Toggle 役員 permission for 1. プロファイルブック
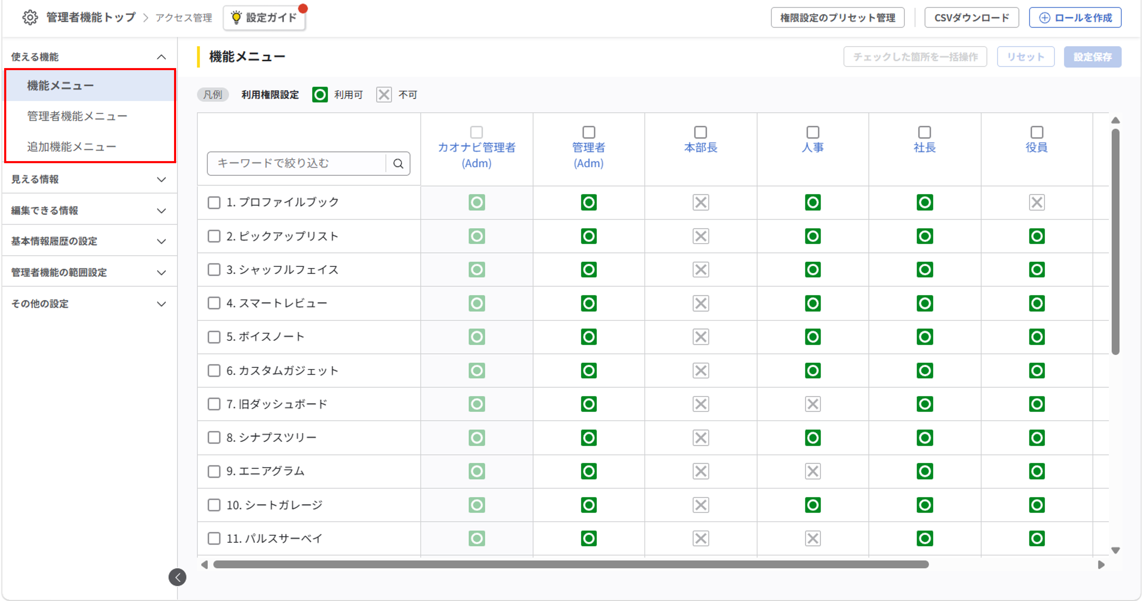This screenshot has width=1143, height=601. pyautogui.click(x=1036, y=202)
